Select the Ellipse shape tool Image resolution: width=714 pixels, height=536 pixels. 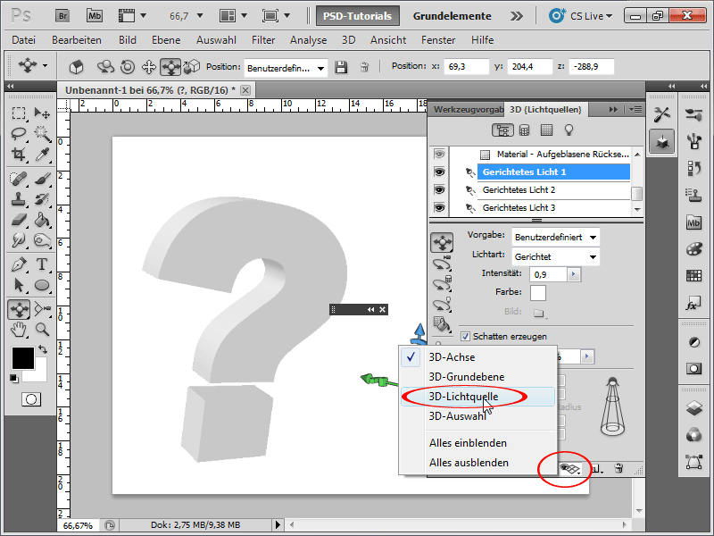(x=42, y=285)
